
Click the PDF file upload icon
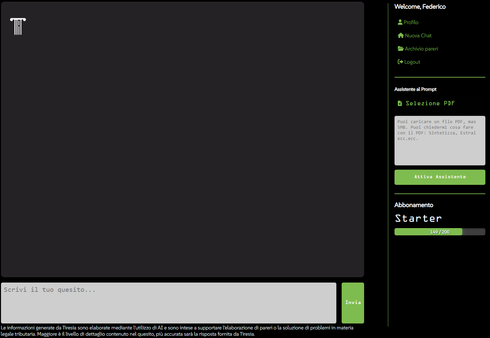(x=400, y=103)
